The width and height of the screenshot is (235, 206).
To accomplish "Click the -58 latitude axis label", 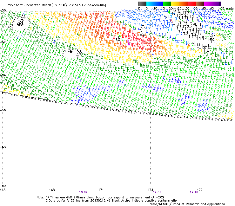I will [3, 147].
